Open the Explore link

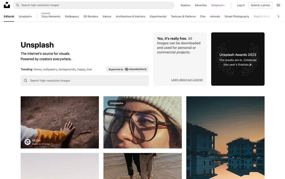click(x=186, y=5)
